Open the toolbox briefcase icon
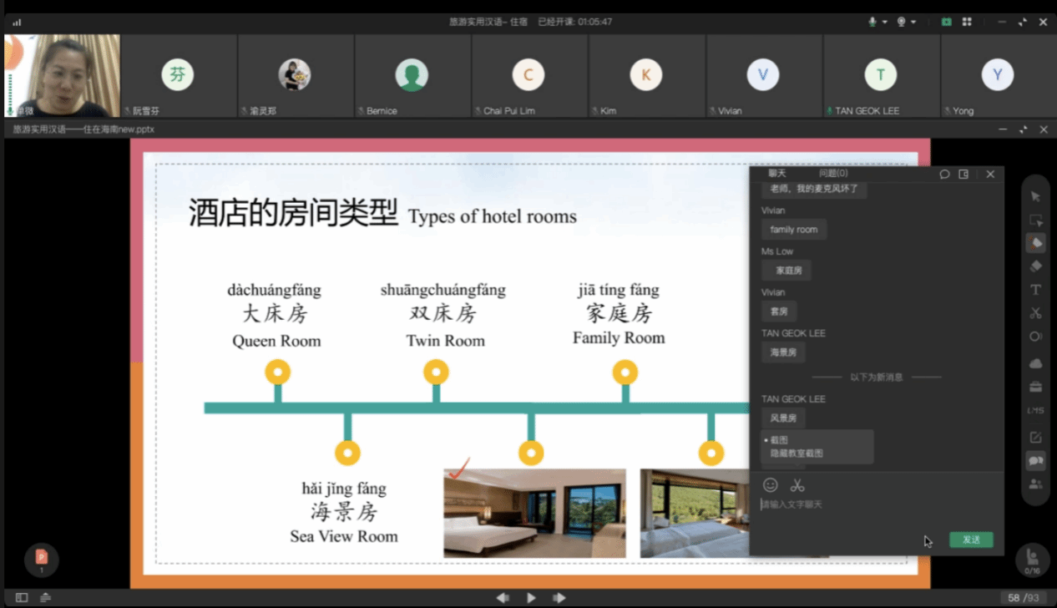 1035,387
